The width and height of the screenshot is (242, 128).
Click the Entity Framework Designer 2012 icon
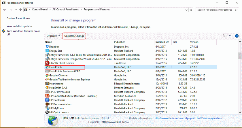point(47,59)
